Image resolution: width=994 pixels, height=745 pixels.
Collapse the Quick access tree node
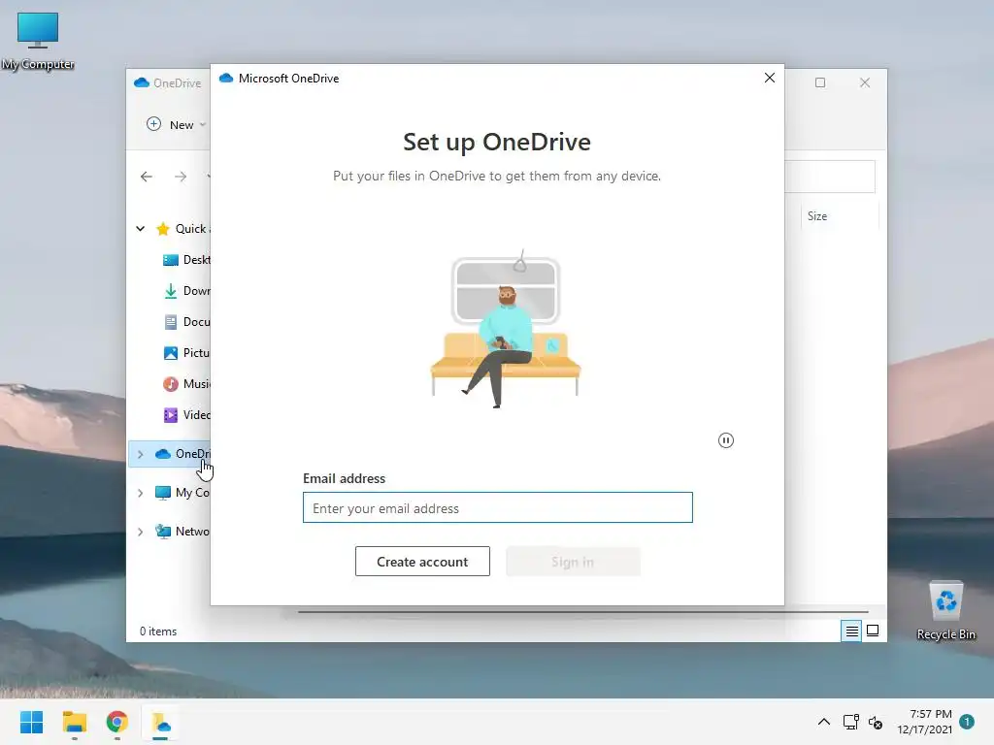coord(141,229)
